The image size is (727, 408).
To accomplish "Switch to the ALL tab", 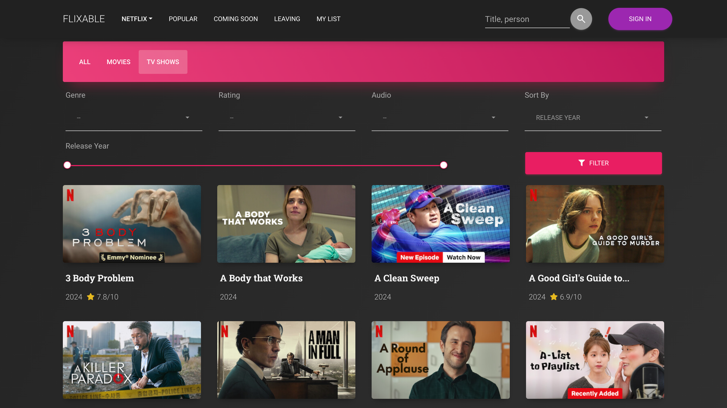I will point(85,62).
